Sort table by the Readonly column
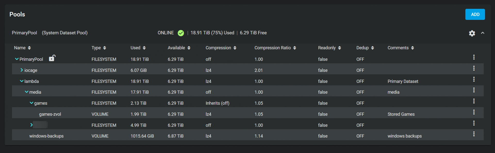 329,48
